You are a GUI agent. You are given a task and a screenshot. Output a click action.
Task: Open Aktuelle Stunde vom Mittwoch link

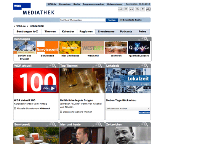(34, 109)
